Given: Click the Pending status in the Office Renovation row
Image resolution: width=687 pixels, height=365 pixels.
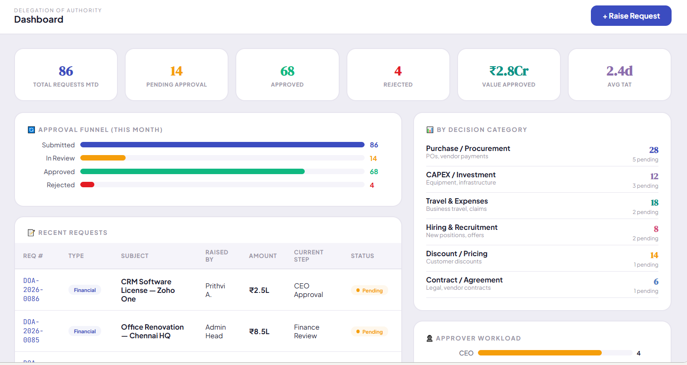Looking at the screenshot, I should pyautogui.click(x=370, y=331).
